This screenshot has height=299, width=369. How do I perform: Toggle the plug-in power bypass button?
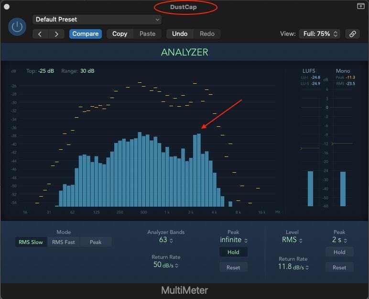click(x=17, y=27)
